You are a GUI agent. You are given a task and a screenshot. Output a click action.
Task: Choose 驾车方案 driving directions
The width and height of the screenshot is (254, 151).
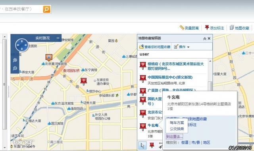click(177, 123)
